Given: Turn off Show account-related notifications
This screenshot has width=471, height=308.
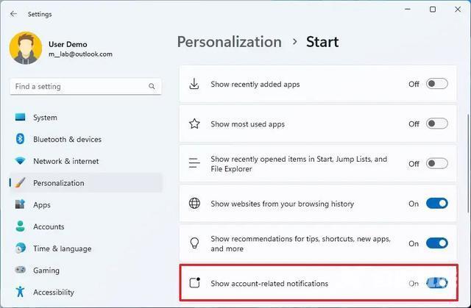Looking at the screenshot, I should click(x=436, y=283).
